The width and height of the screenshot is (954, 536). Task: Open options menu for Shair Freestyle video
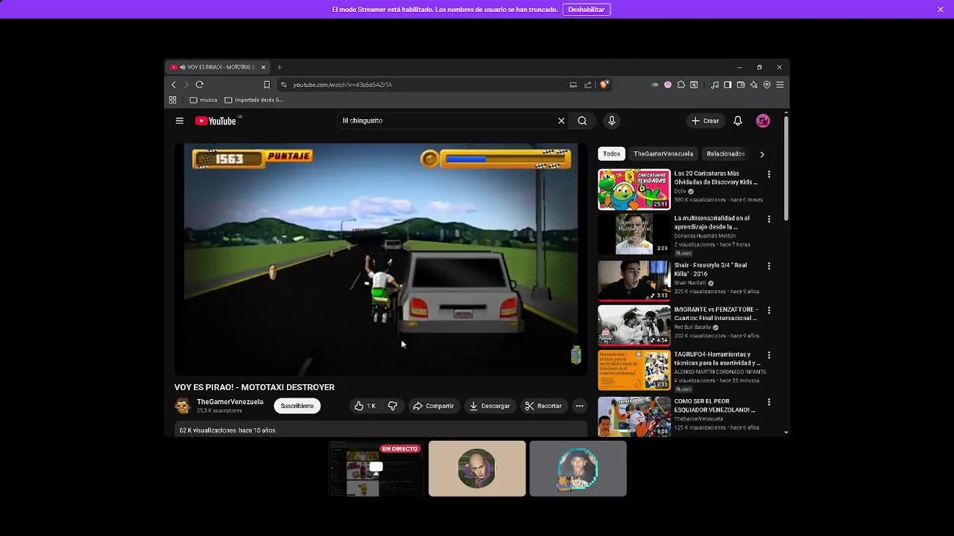(769, 266)
